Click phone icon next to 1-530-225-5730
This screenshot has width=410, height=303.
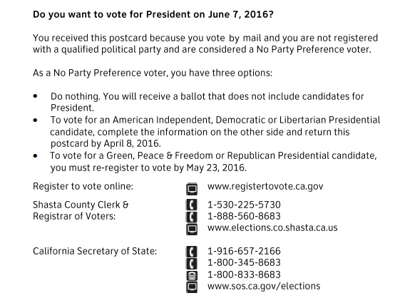click(x=192, y=205)
